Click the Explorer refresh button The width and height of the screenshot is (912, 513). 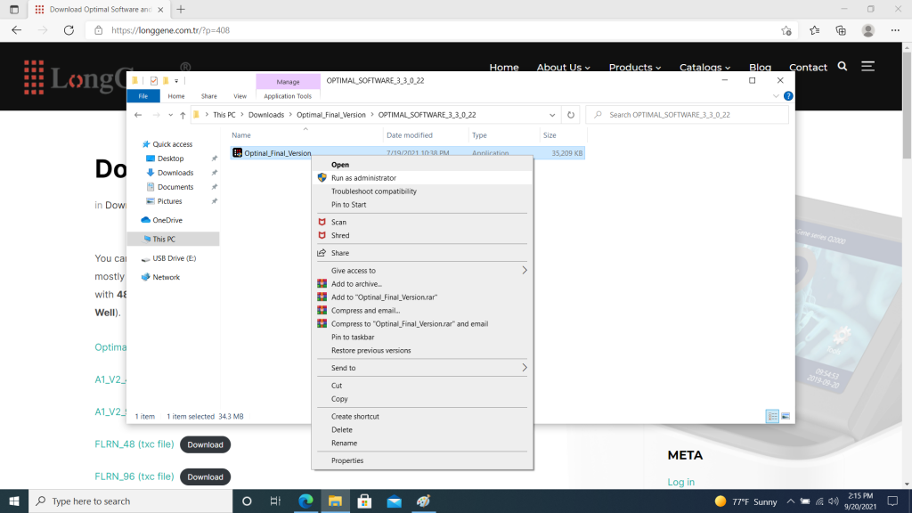572,115
